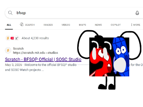143x107 pixels.
Task: Activate the microphone voice search icon
Action: tap(137, 13)
